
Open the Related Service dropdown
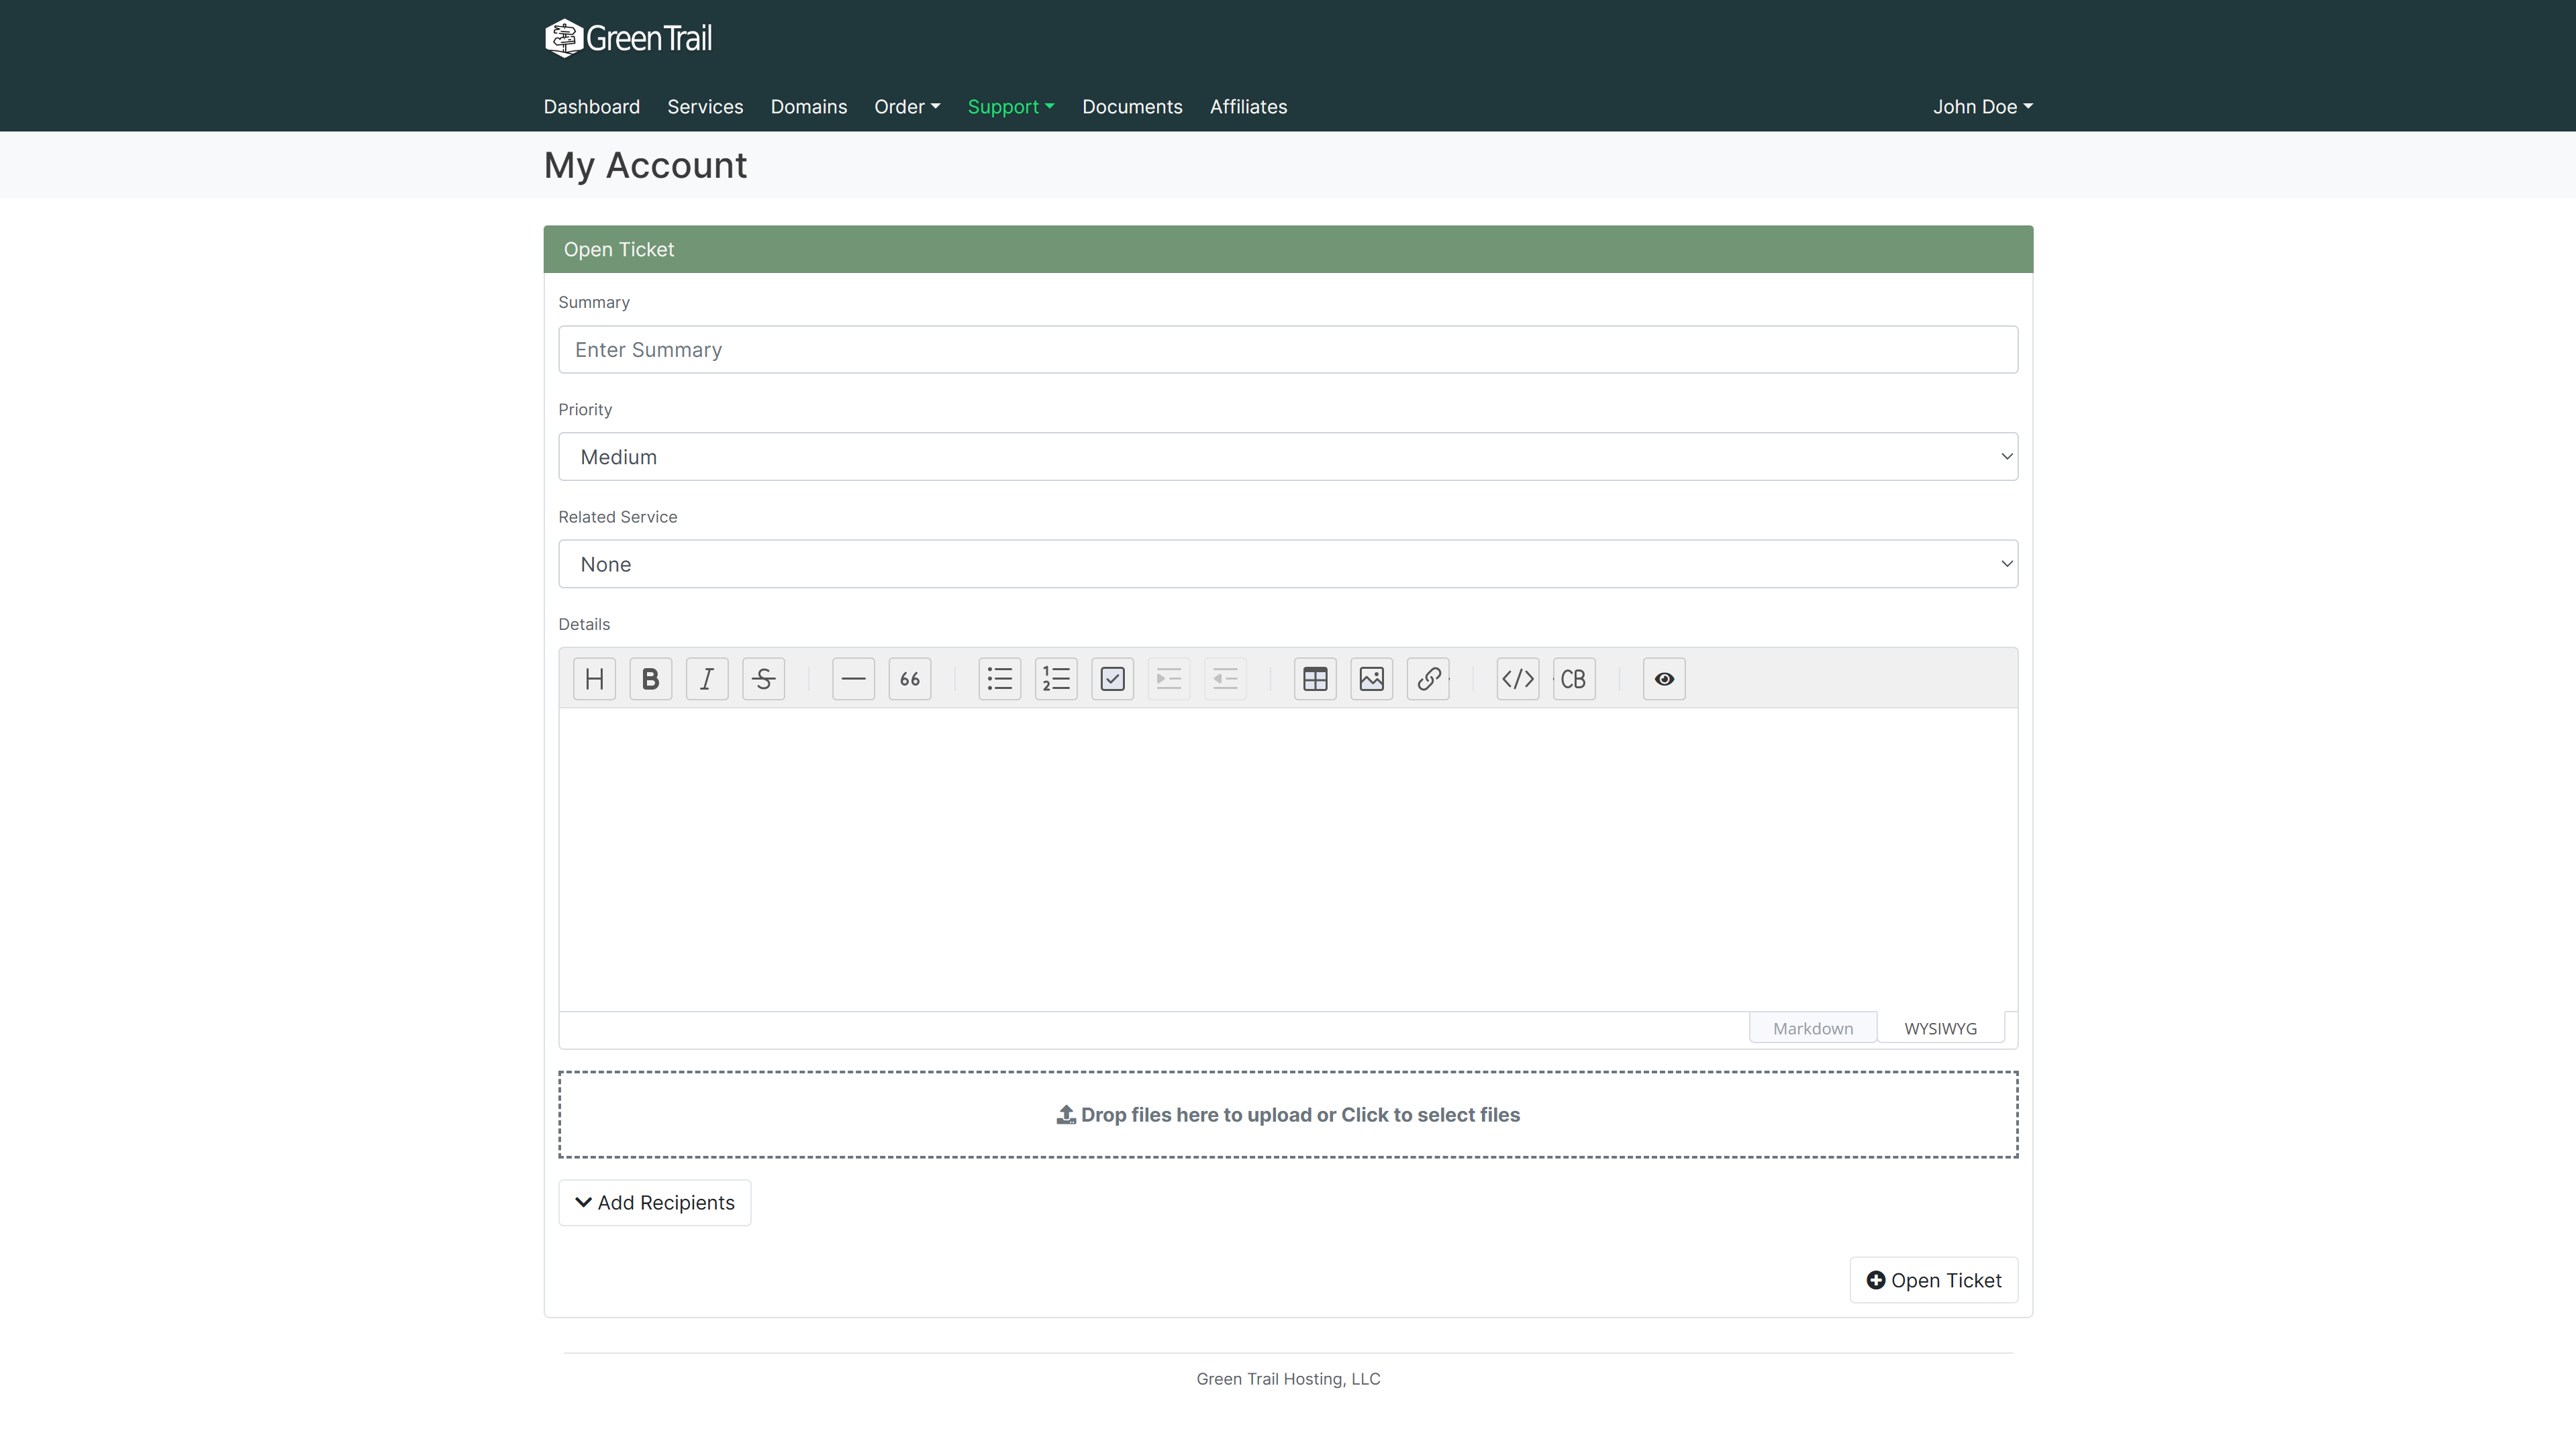coord(1288,565)
